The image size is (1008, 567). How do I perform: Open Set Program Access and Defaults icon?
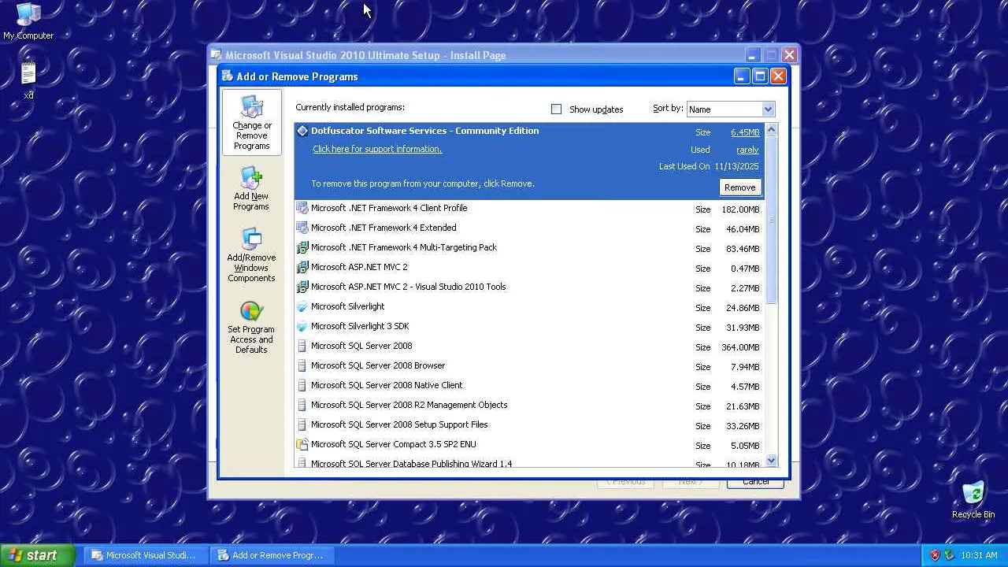click(251, 328)
